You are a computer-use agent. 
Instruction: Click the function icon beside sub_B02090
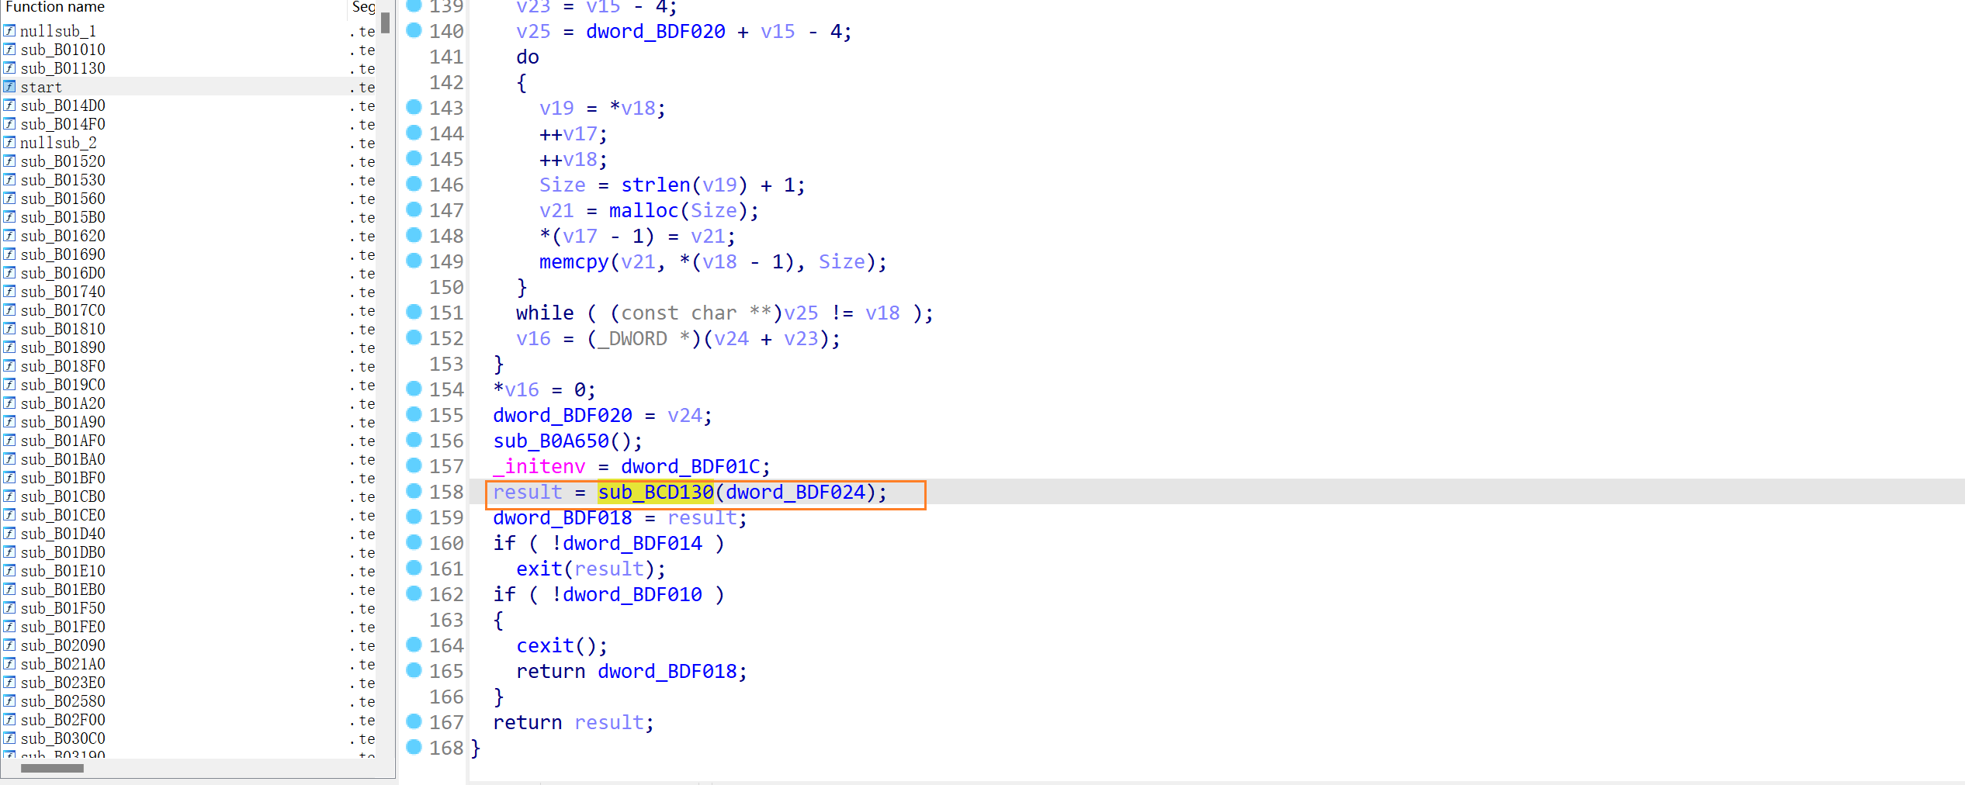tap(9, 645)
